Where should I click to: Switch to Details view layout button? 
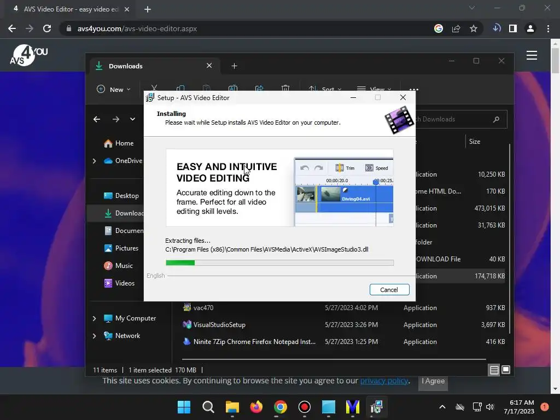494,370
